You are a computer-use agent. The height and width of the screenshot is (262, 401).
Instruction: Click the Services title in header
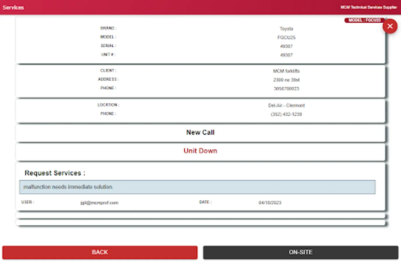click(x=13, y=8)
